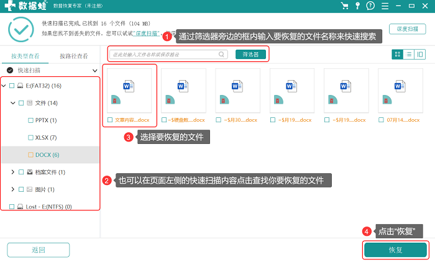Check the XLSX (7) checkbox
This screenshot has width=435, height=265.
(31, 138)
